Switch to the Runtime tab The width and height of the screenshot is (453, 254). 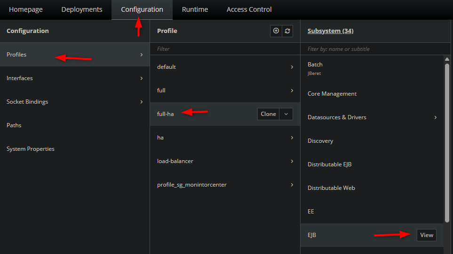click(x=195, y=9)
